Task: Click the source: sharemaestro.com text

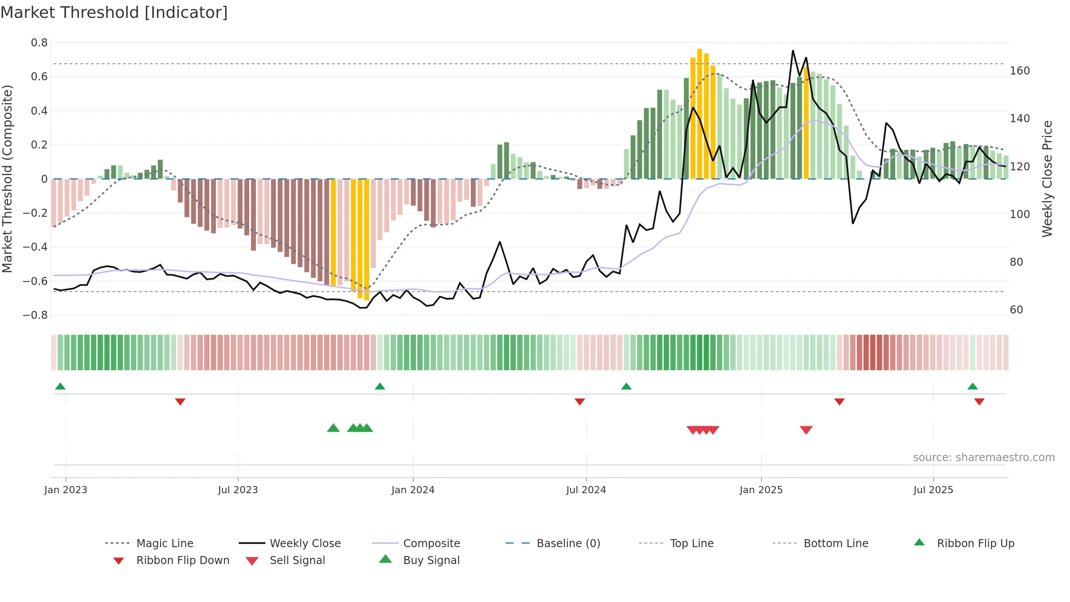Action: click(984, 458)
